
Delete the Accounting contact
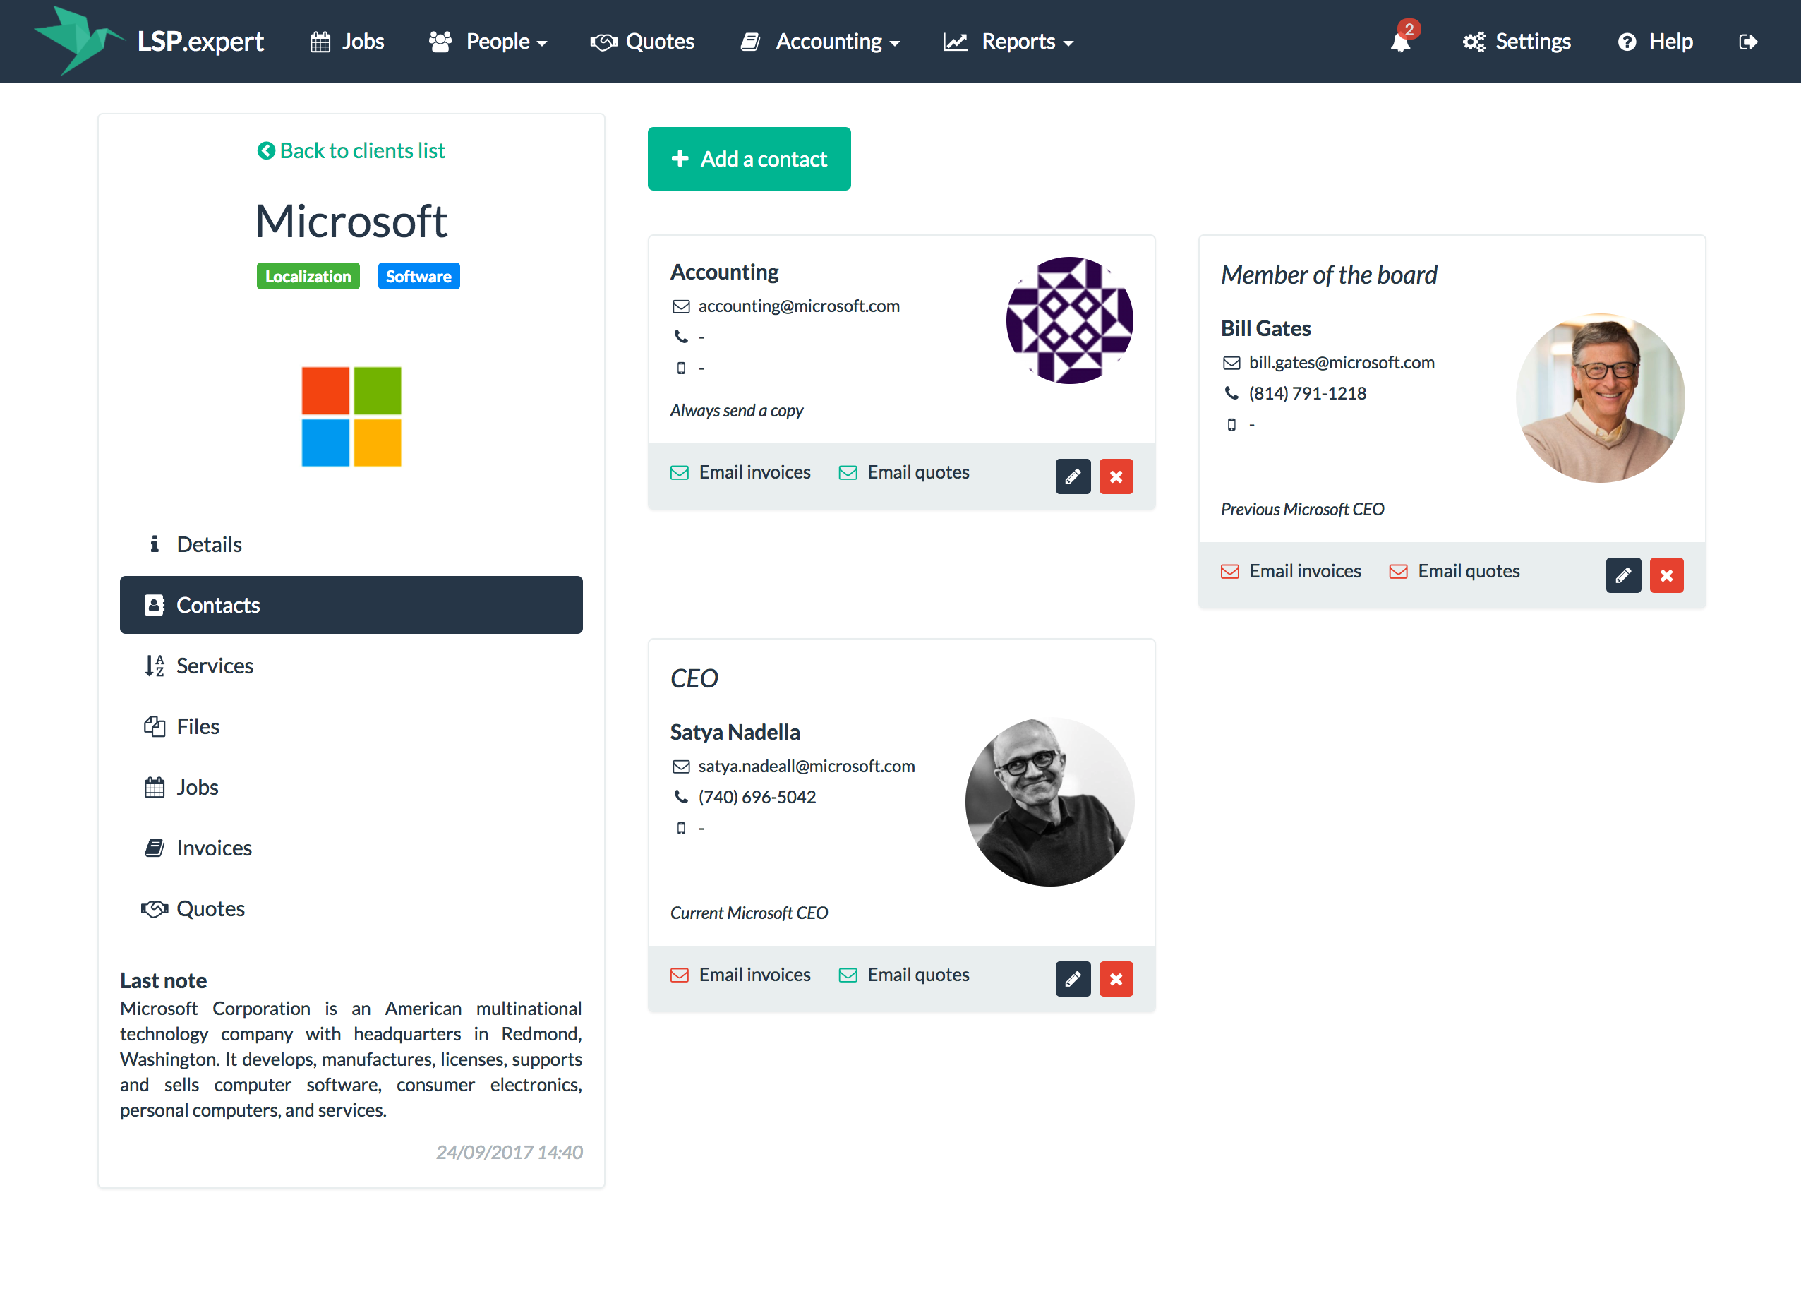(x=1116, y=476)
